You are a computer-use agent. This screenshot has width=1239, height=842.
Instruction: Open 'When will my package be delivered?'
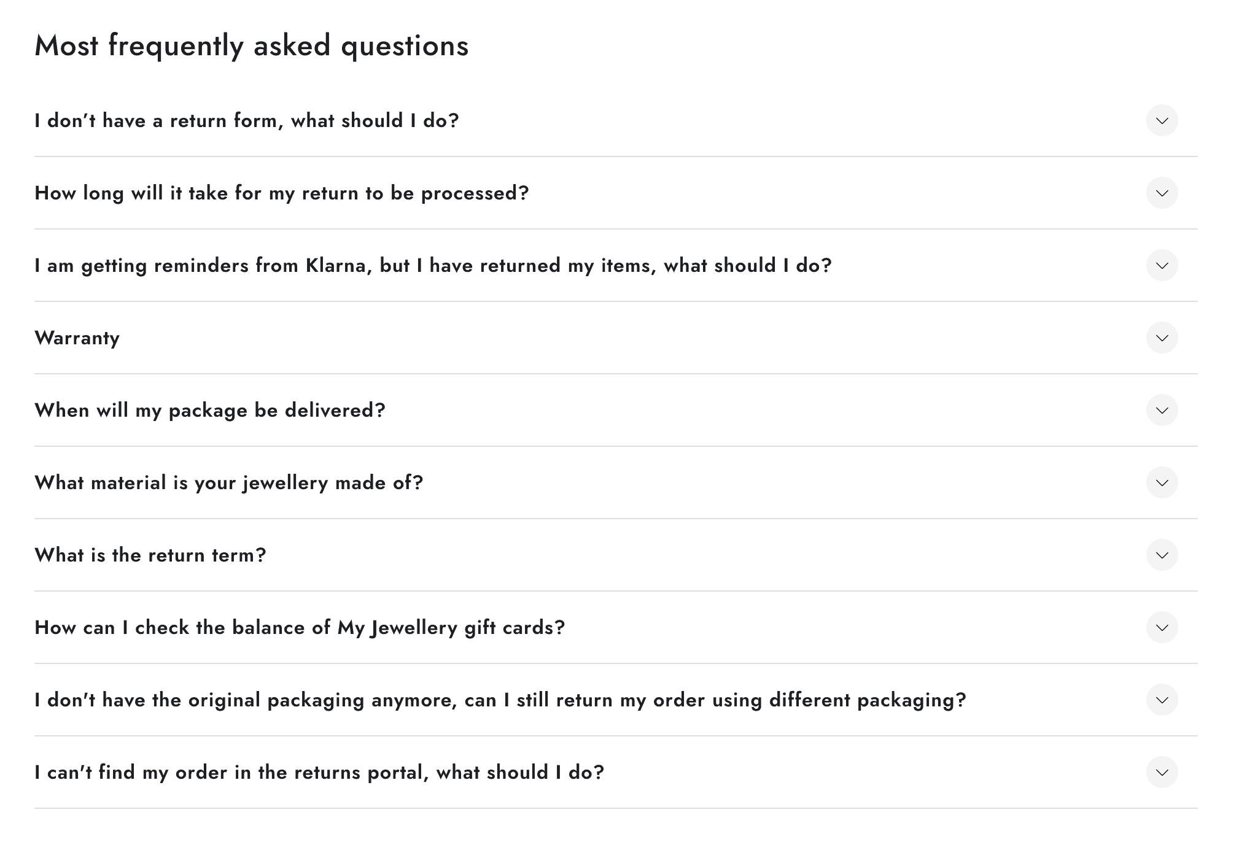point(210,410)
